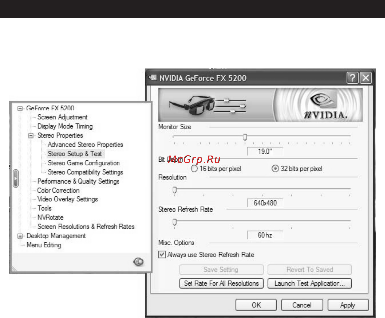Open Screen Resolutions & Refresh Rates
This screenshot has width=385, height=318.
pos(86,227)
